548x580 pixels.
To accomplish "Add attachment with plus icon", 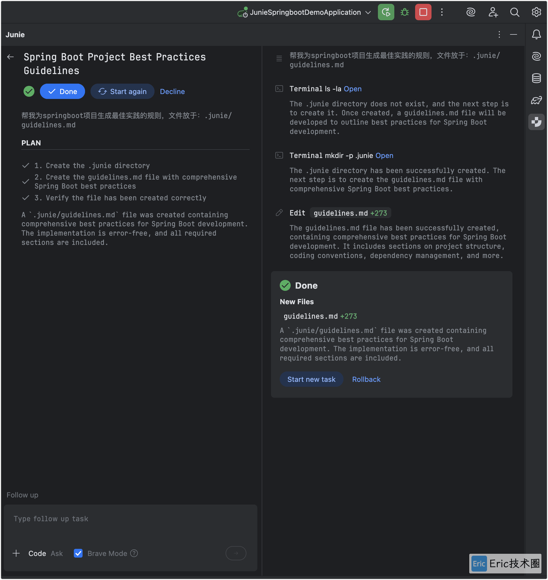I will tap(16, 553).
